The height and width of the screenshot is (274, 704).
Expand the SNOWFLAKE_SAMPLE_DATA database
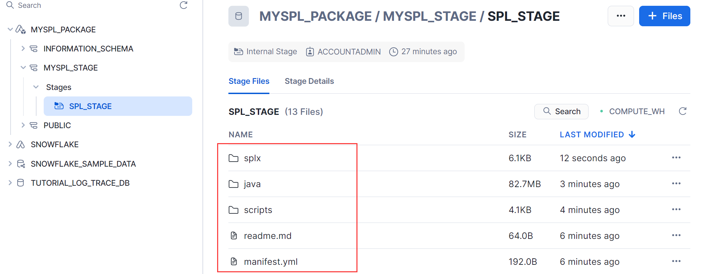click(x=10, y=164)
